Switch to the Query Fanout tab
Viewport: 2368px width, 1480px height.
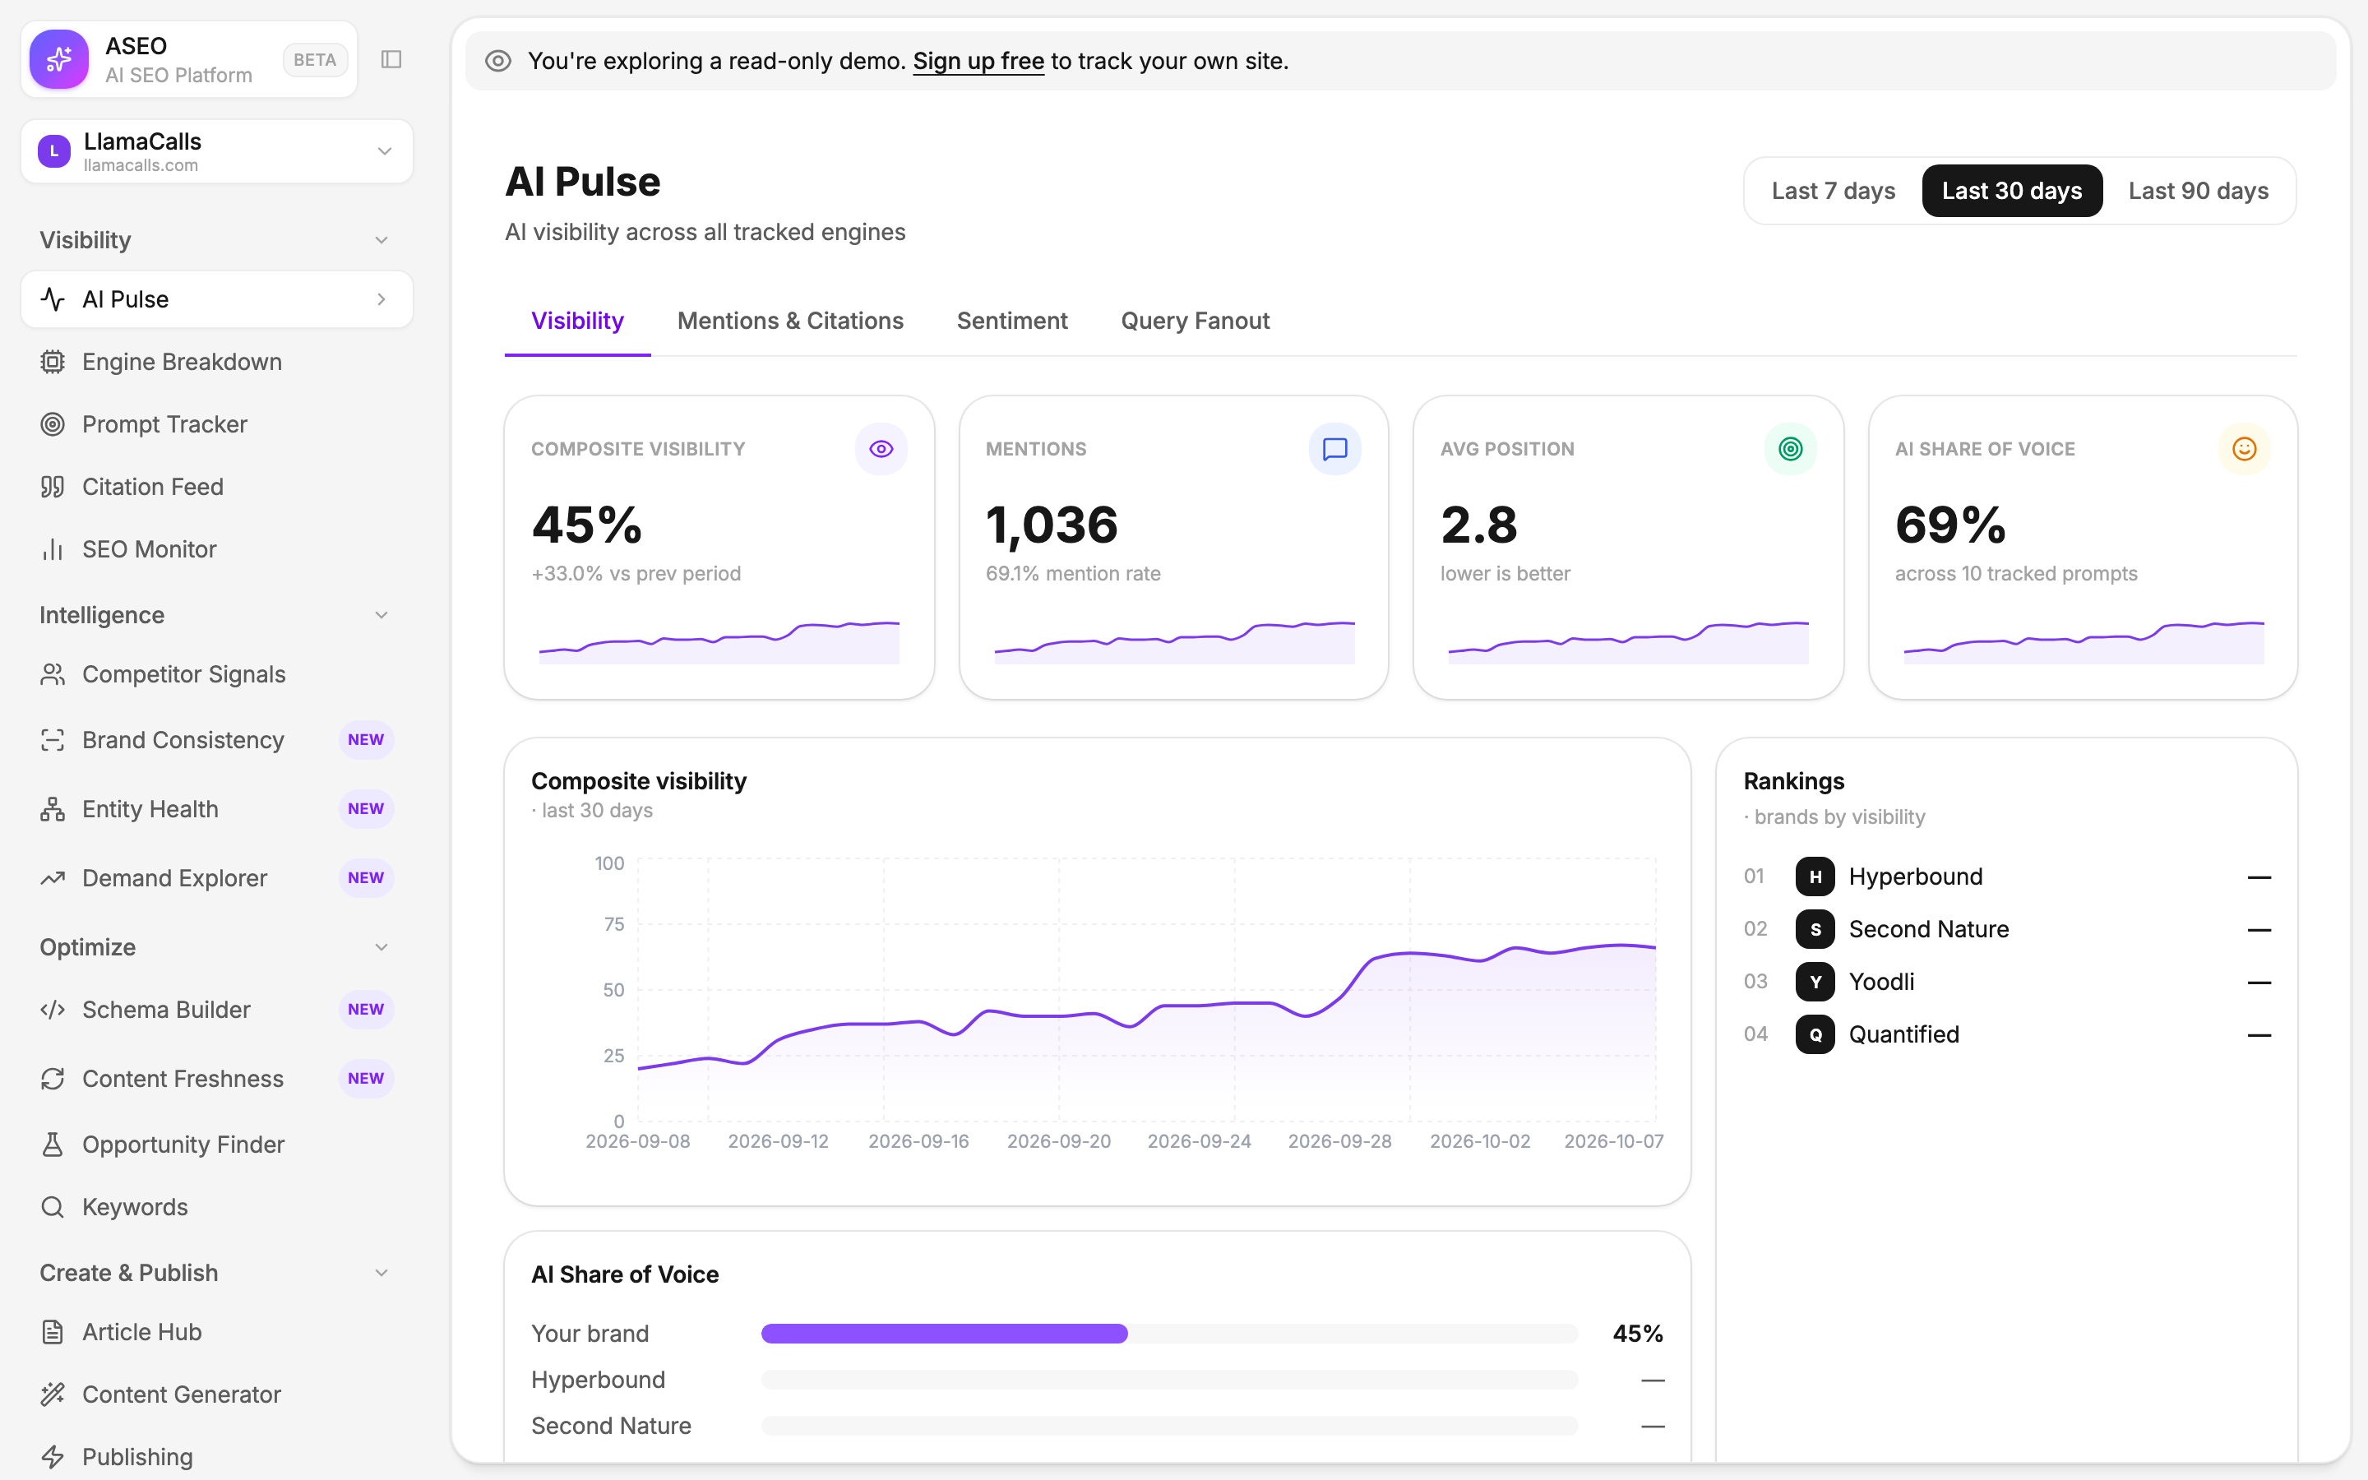(x=1195, y=321)
